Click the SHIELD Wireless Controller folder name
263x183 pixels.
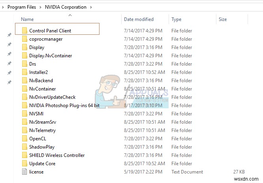coord(57,155)
